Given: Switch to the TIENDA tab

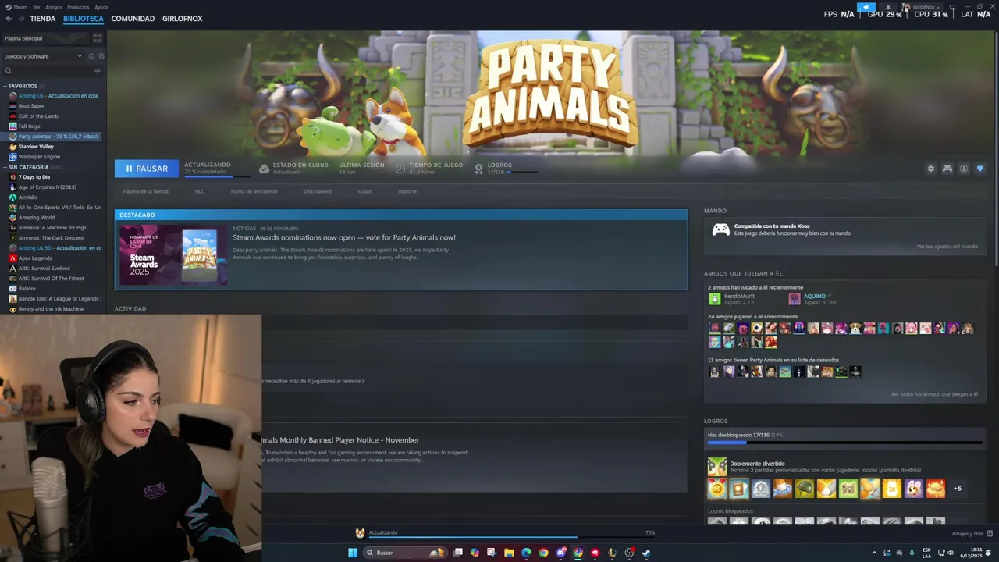Looking at the screenshot, I should pos(42,19).
